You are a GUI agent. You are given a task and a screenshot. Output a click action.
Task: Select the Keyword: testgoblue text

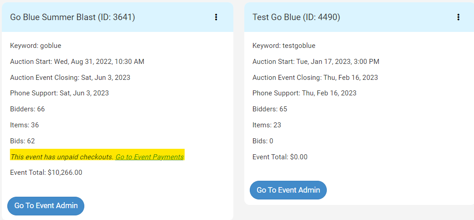coord(284,46)
